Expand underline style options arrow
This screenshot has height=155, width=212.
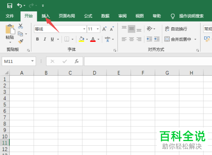[x=58, y=39]
